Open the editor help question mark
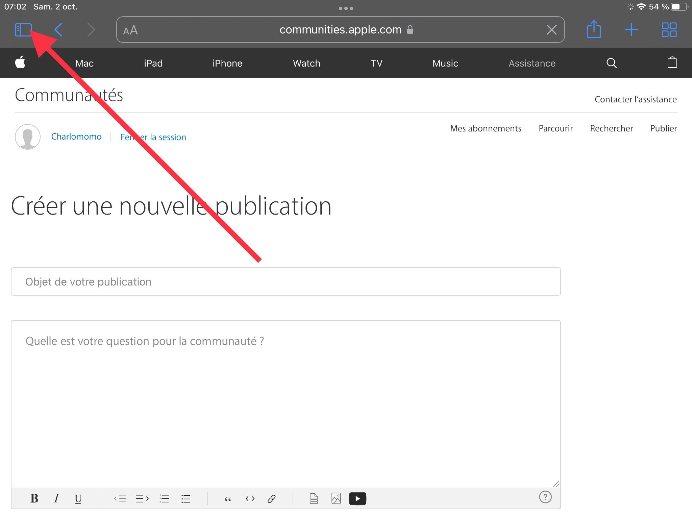692x519 pixels. point(545,497)
